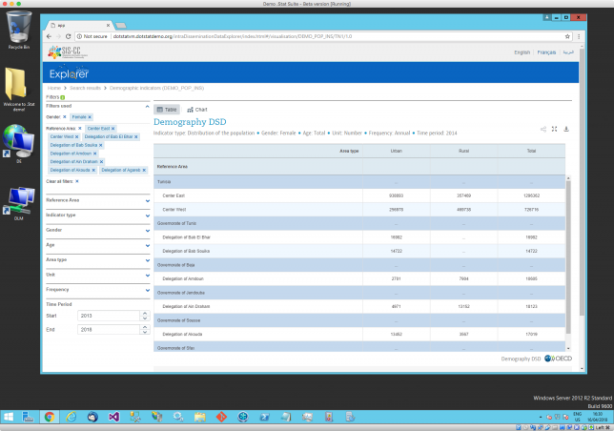614x431 pixels.
Task: Remove the Center West filter chip
Action: 76,137
